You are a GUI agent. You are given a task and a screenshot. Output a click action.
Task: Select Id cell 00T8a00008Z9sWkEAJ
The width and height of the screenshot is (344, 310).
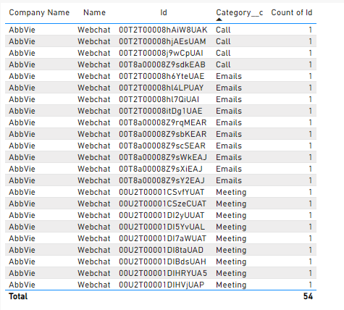(x=163, y=157)
